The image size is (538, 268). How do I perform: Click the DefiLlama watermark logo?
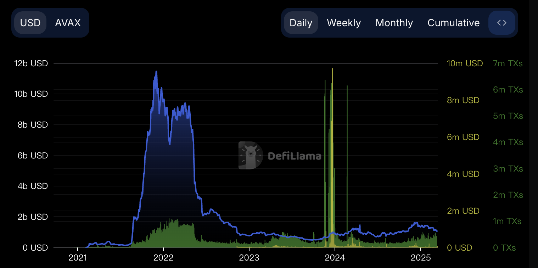[280, 156]
